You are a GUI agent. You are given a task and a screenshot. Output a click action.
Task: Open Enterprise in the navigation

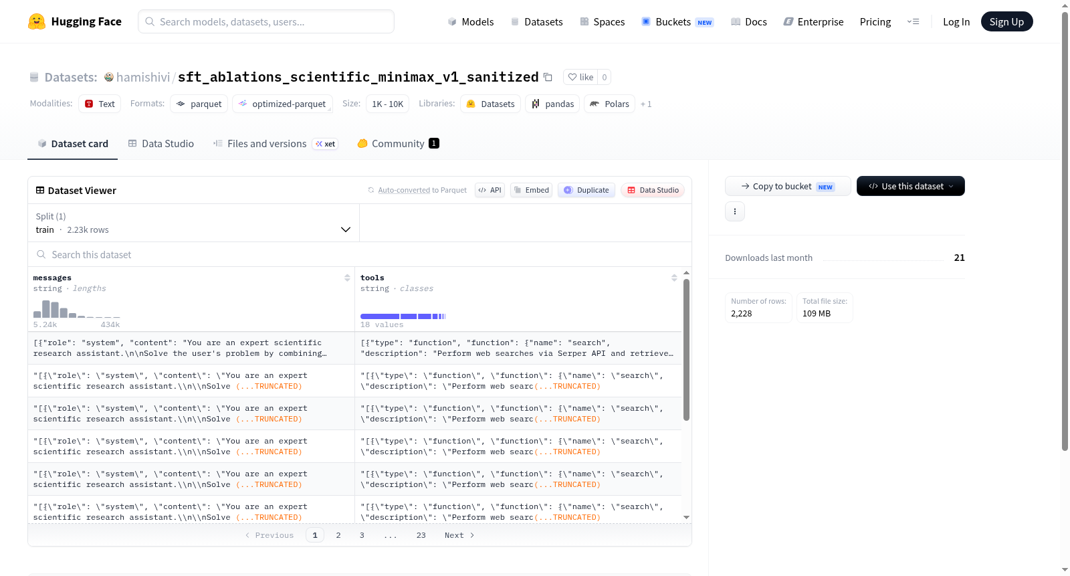(813, 21)
